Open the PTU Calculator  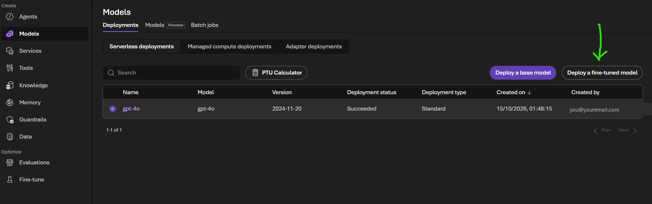point(276,73)
